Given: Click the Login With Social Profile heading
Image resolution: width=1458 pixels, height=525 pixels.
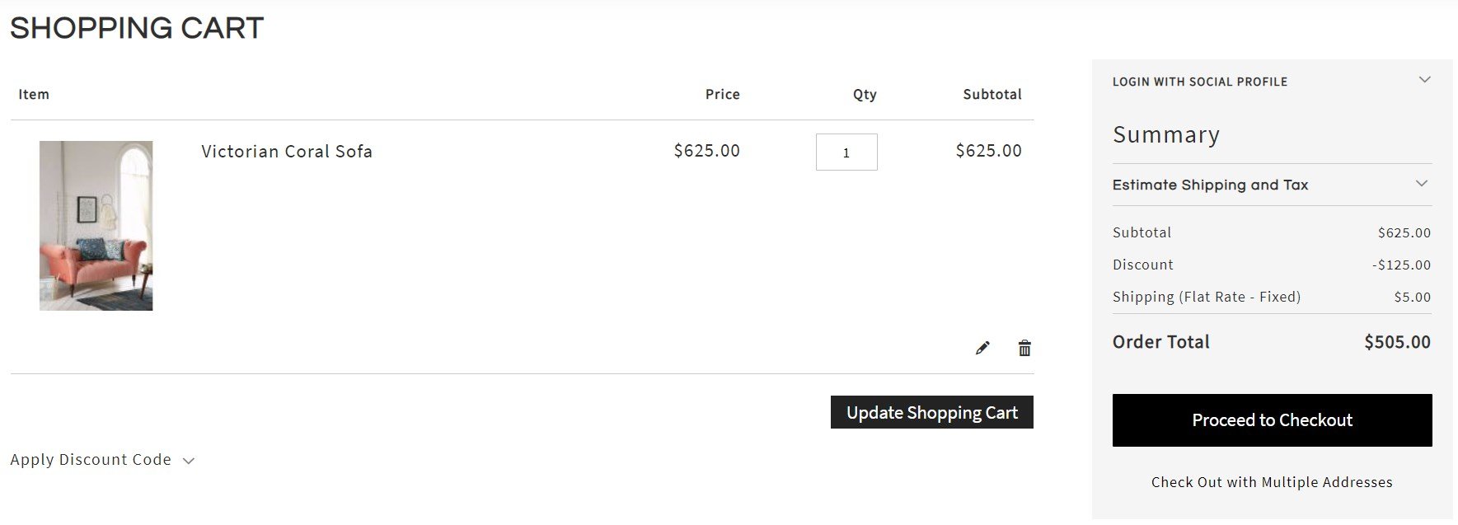Looking at the screenshot, I should click(1199, 82).
